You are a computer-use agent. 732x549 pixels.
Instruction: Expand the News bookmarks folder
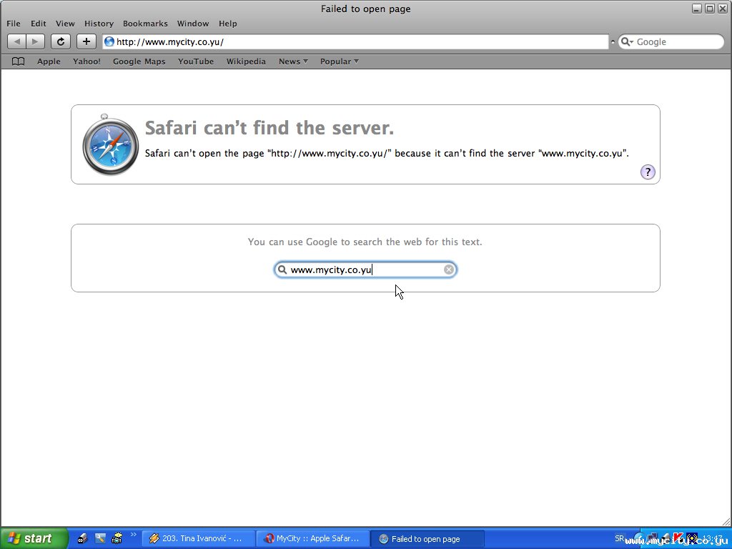point(293,61)
